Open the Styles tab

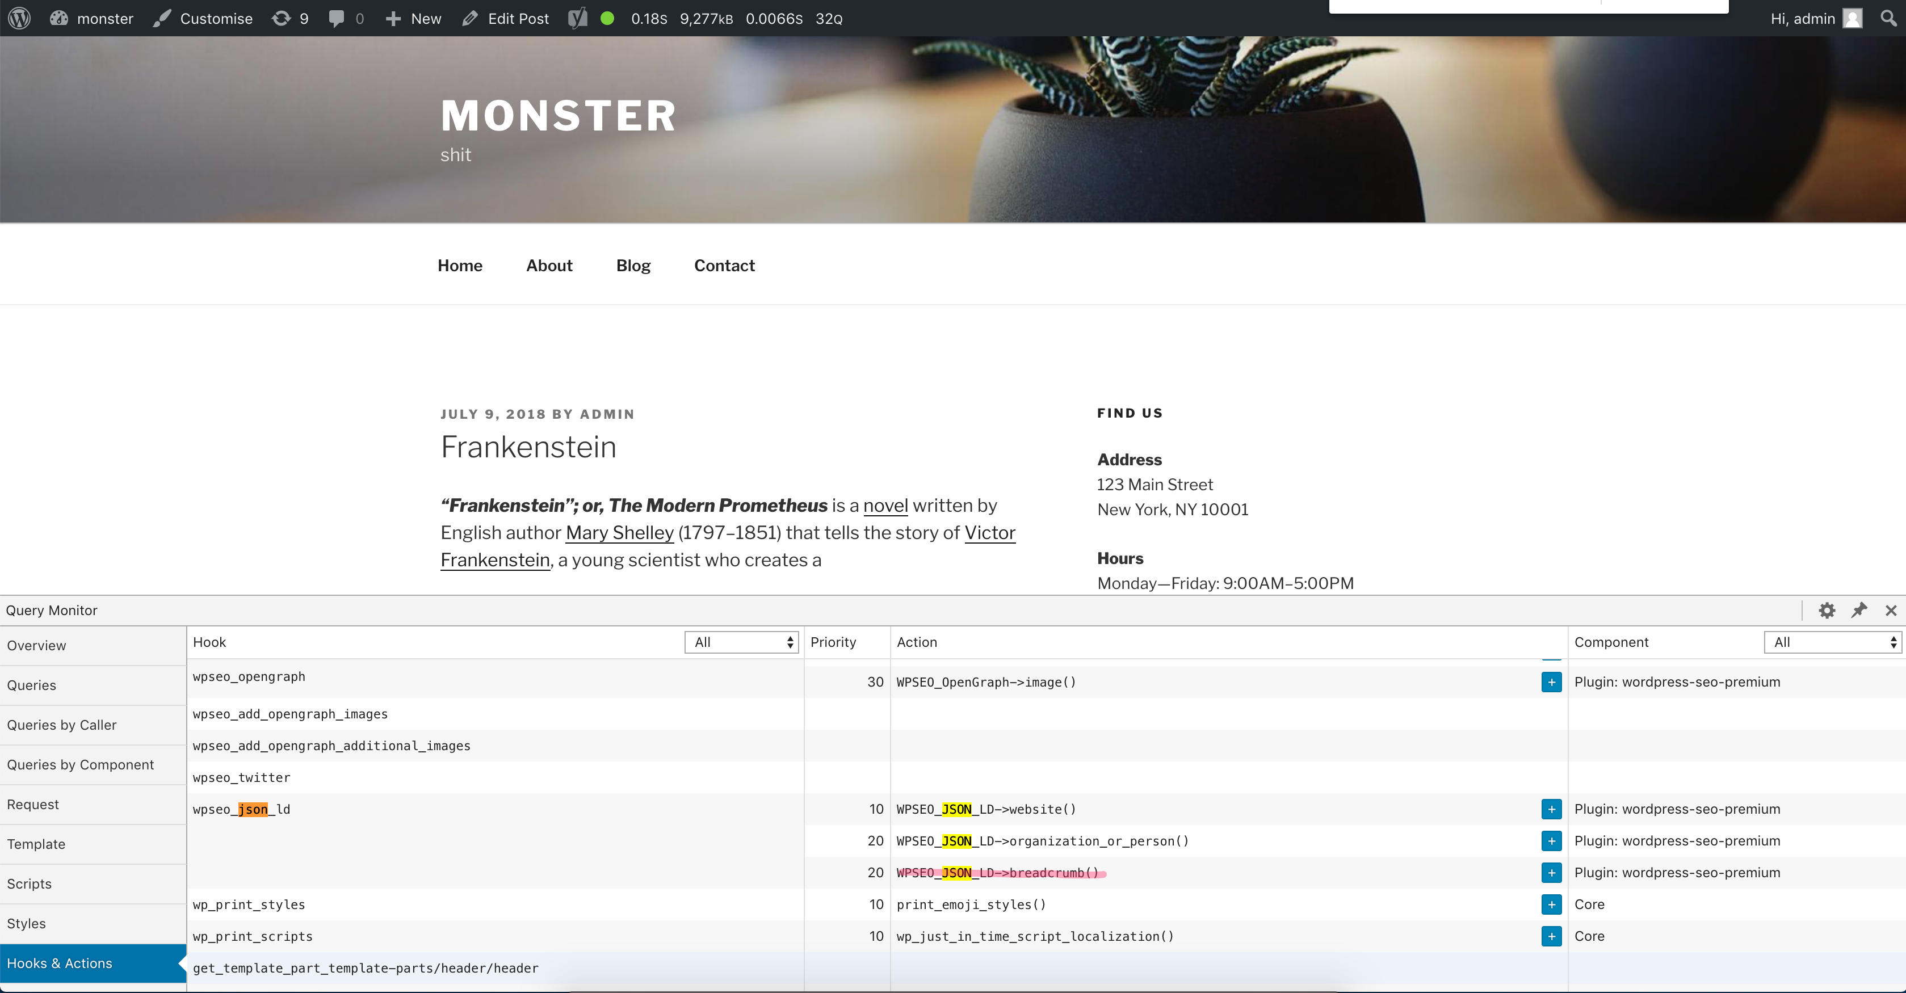pos(93,924)
